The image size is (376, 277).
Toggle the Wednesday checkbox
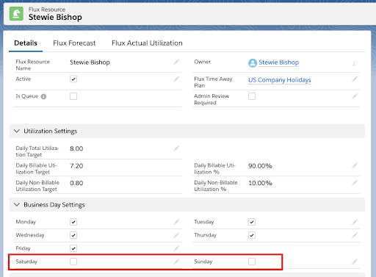(73, 235)
